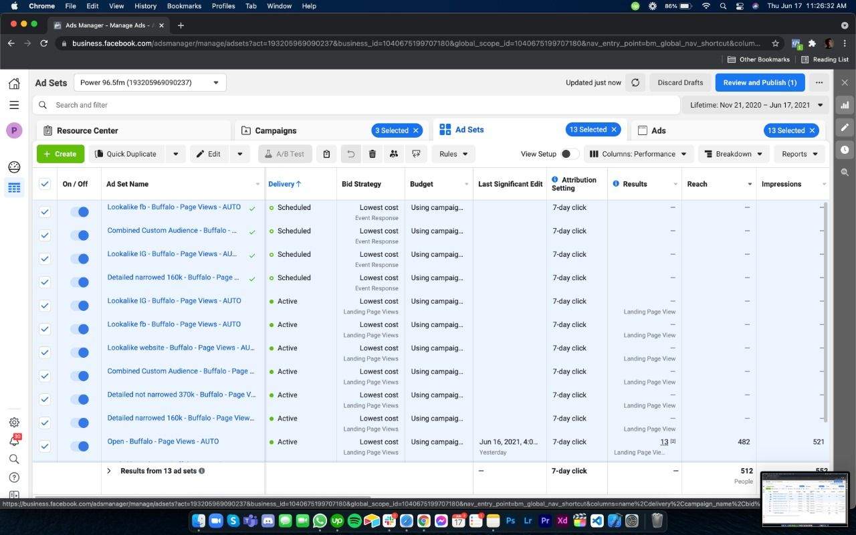The image size is (856, 535).
Task: Open the charts bar graph icon
Action: (x=845, y=105)
